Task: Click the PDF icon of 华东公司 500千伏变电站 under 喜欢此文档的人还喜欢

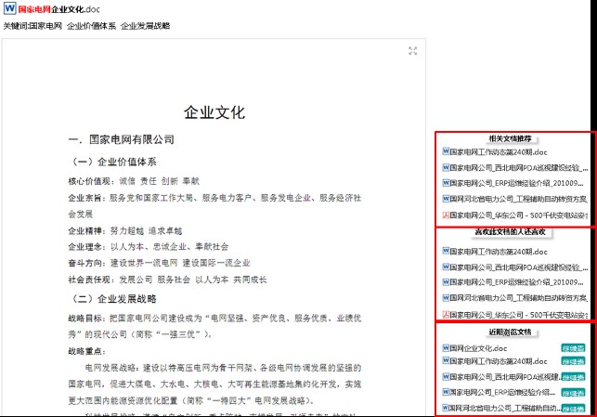Action: [446, 315]
